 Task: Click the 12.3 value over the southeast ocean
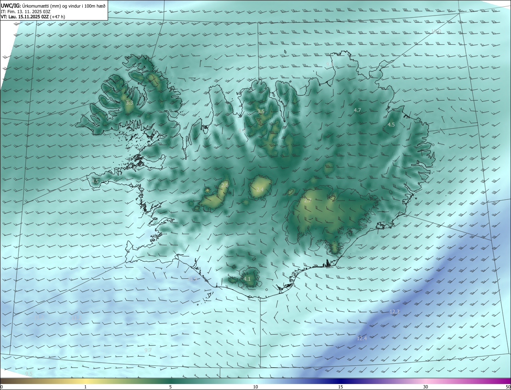click(x=394, y=311)
